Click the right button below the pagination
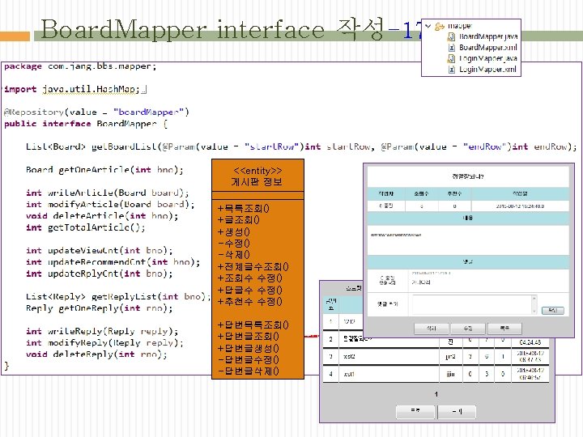The height and width of the screenshot is (437, 583). click(x=457, y=412)
